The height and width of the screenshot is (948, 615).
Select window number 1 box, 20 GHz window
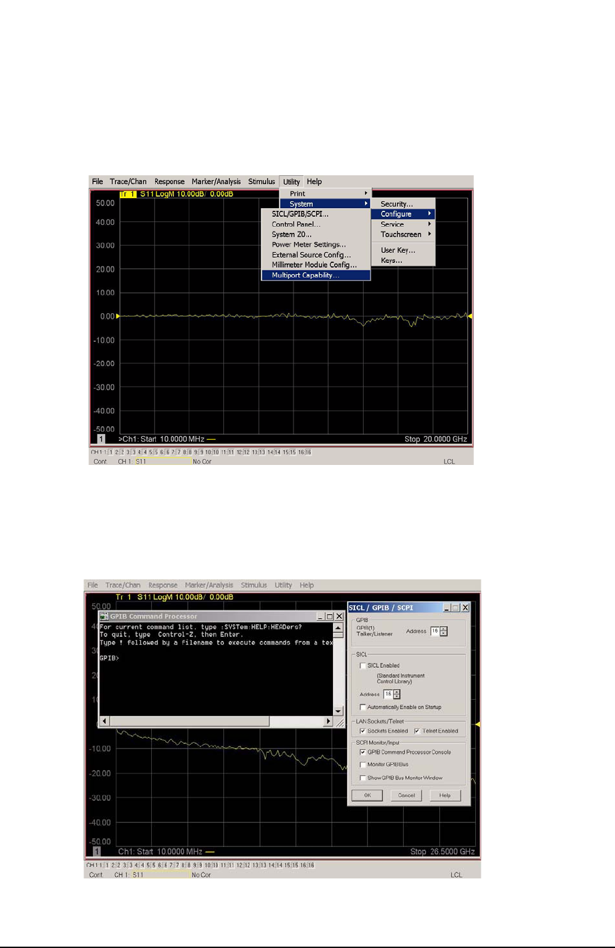pos(101,439)
